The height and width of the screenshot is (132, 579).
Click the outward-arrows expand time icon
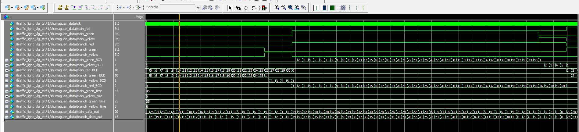pyautogui.click(x=129, y=7)
